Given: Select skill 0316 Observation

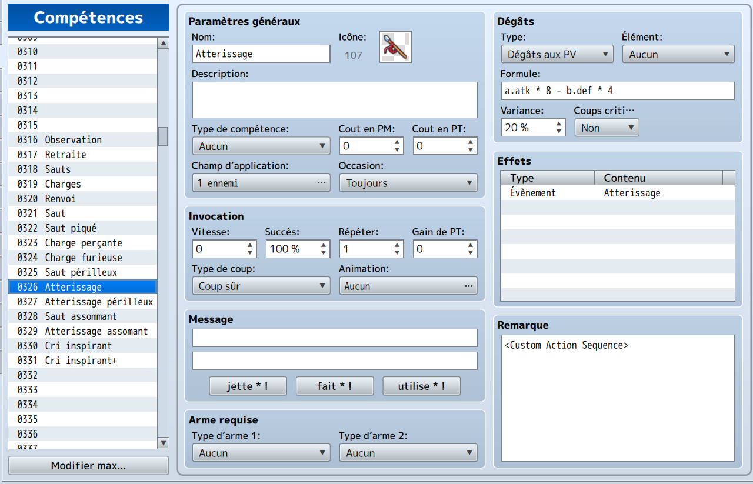Looking at the screenshot, I should pos(83,140).
